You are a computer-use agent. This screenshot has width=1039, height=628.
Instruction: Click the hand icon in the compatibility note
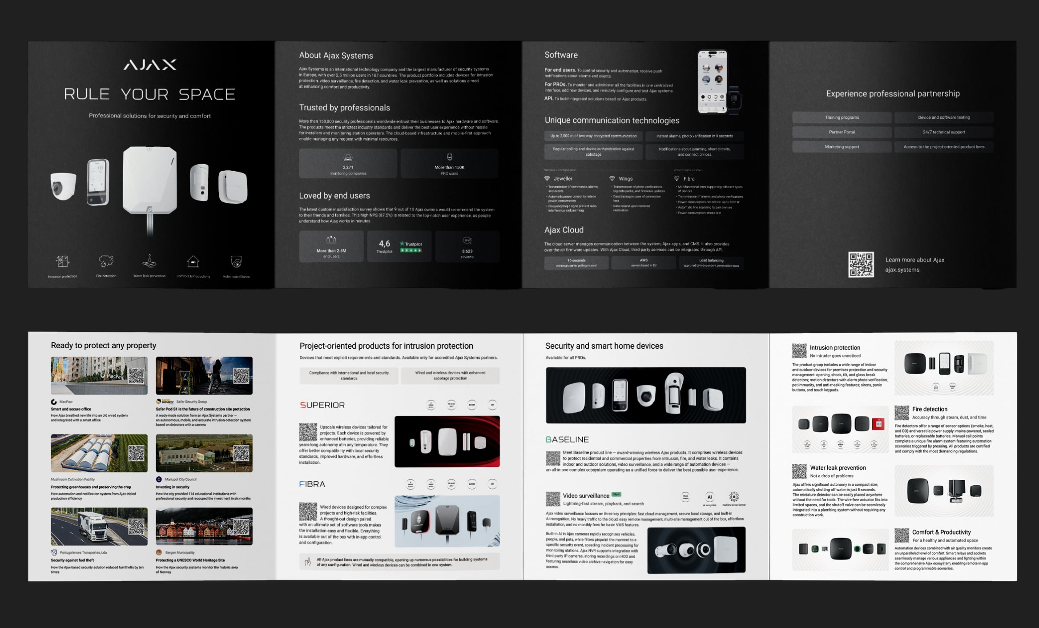(x=307, y=562)
